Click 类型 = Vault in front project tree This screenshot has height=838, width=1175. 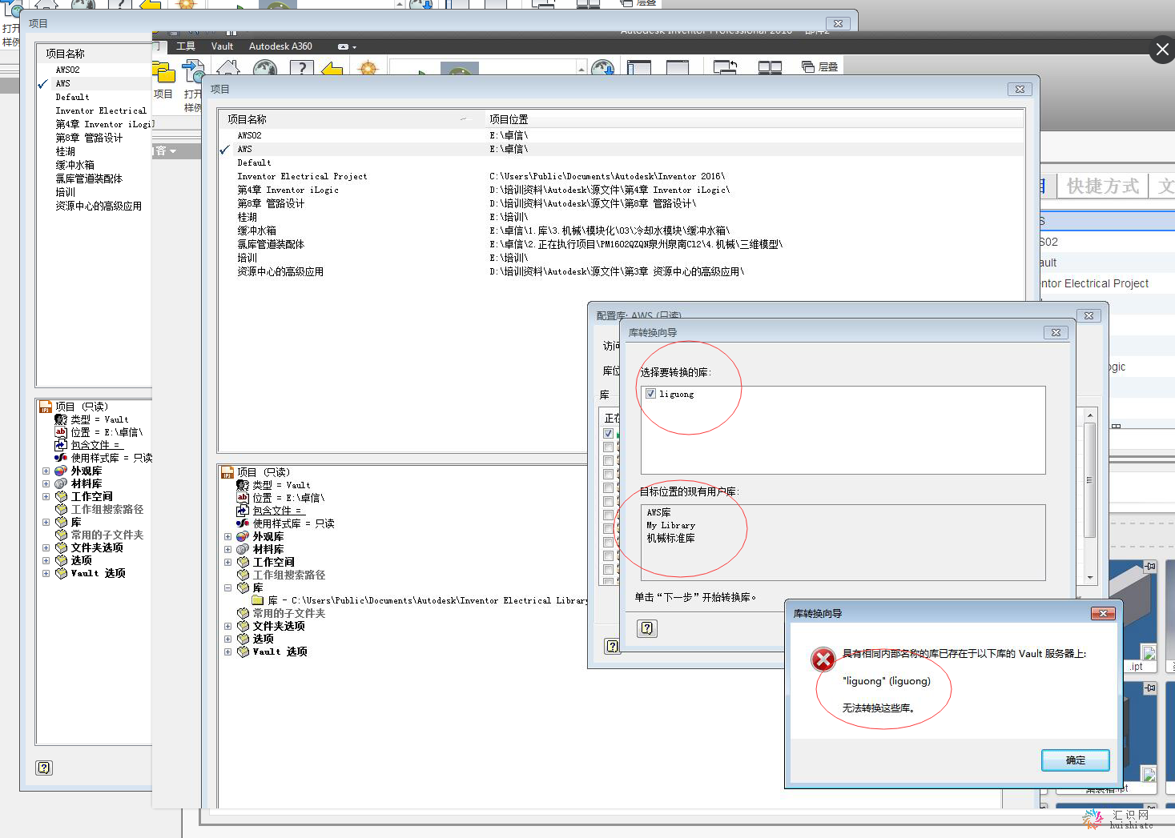pos(281,485)
